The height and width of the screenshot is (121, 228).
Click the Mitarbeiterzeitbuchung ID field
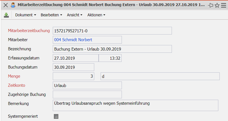(x=112, y=31)
